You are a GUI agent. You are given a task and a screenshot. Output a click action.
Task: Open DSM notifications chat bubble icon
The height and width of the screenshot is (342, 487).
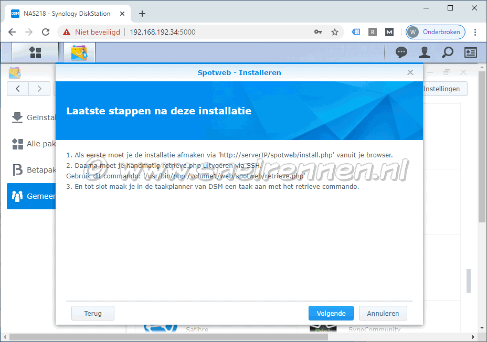(401, 52)
